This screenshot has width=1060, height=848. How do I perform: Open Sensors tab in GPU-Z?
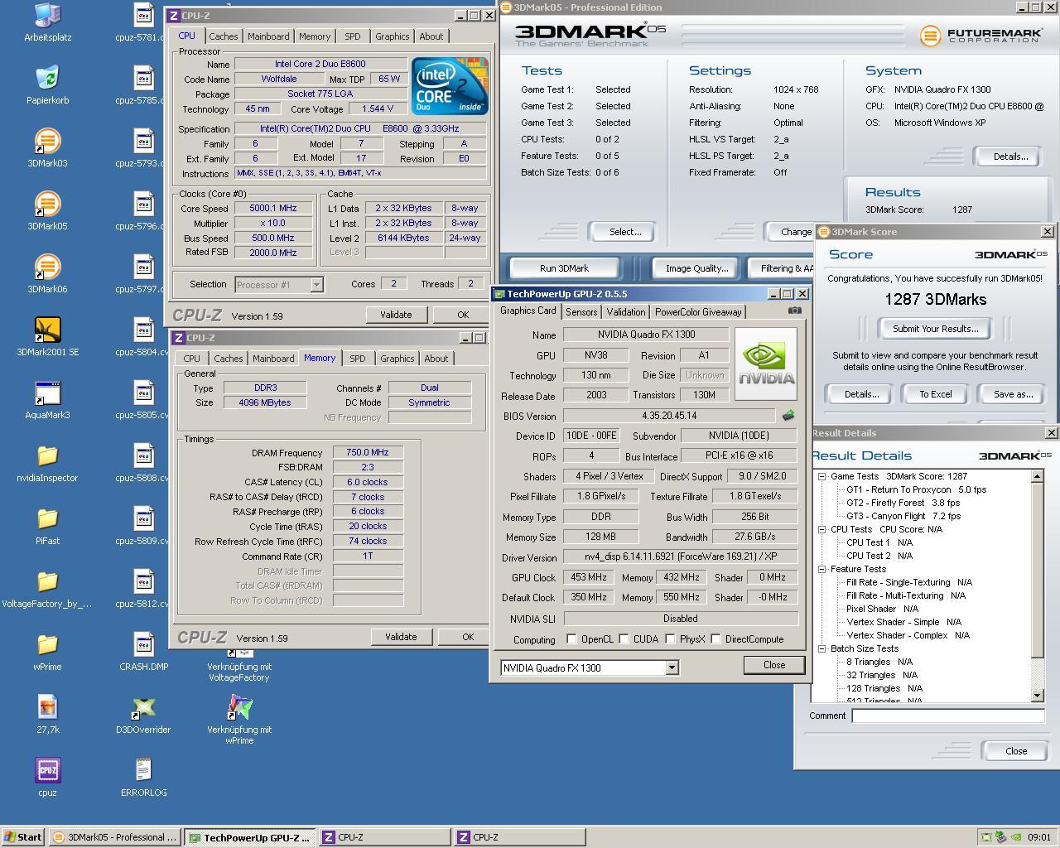[581, 312]
